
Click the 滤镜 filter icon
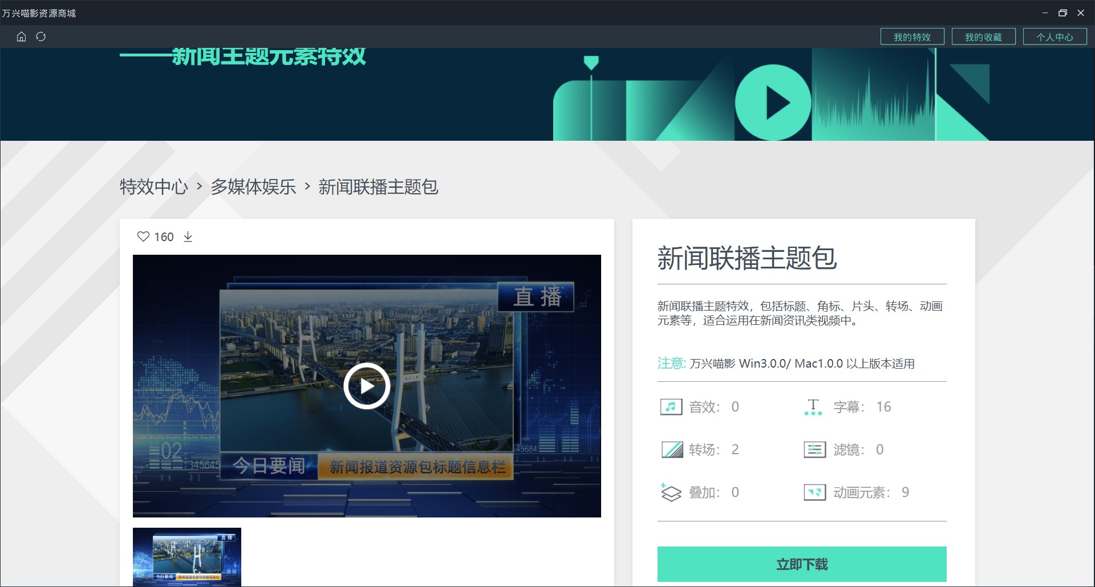[x=814, y=450]
